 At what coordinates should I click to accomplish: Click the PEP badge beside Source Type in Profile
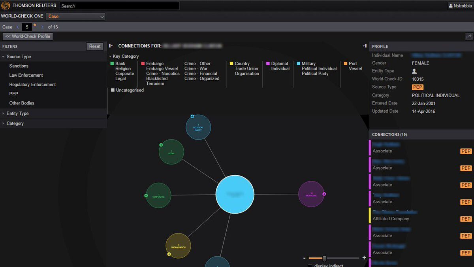pos(418,87)
